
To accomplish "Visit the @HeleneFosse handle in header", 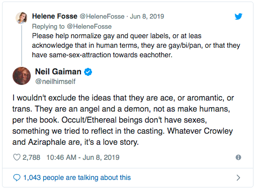I will tap(102, 17).
